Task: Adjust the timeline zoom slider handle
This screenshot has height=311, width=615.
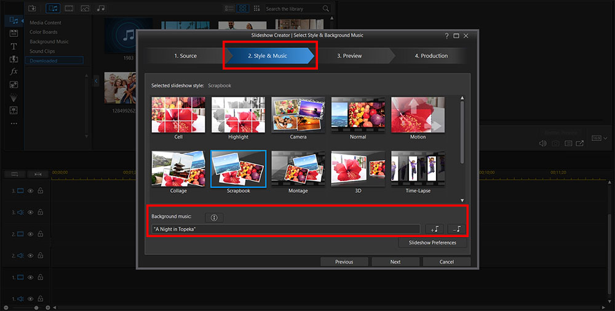Action: point(36,307)
